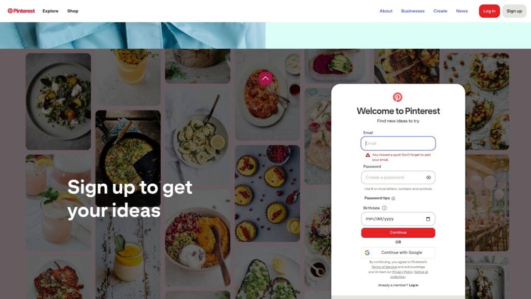Click the red warning triangle icon
Viewport: 531px width, 299px height.
368,155
